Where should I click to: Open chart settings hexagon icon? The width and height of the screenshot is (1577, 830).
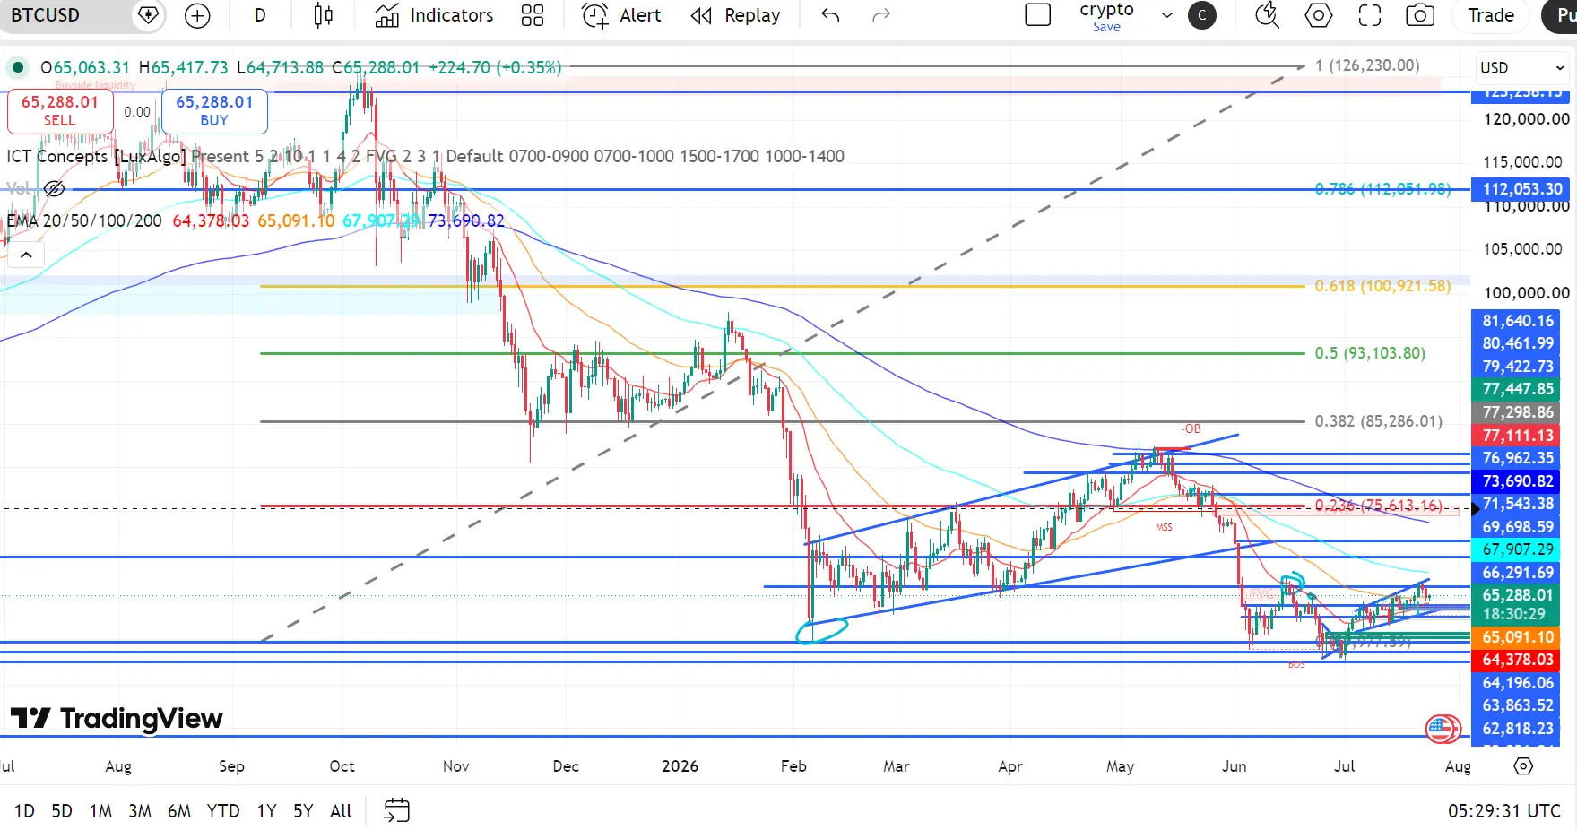tap(1318, 15)
